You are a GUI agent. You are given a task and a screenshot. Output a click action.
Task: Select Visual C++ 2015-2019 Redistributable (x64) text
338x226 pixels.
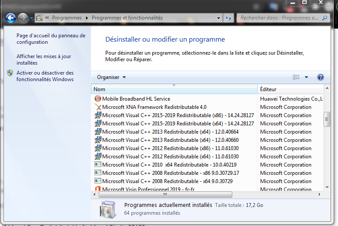click(x=178, y=124)
